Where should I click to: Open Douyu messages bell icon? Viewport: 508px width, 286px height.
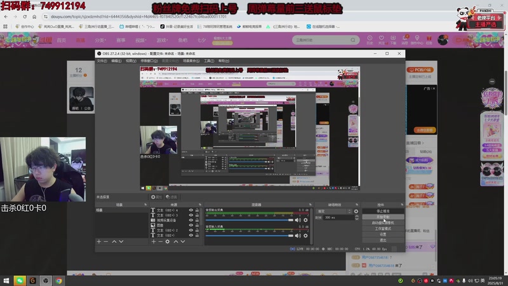tap(405, 40)
